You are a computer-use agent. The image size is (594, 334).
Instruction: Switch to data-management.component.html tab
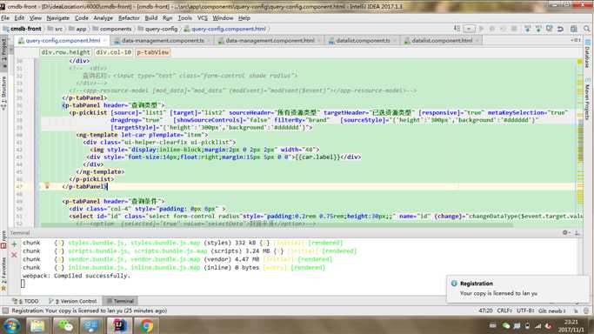(x=270, y=41)
